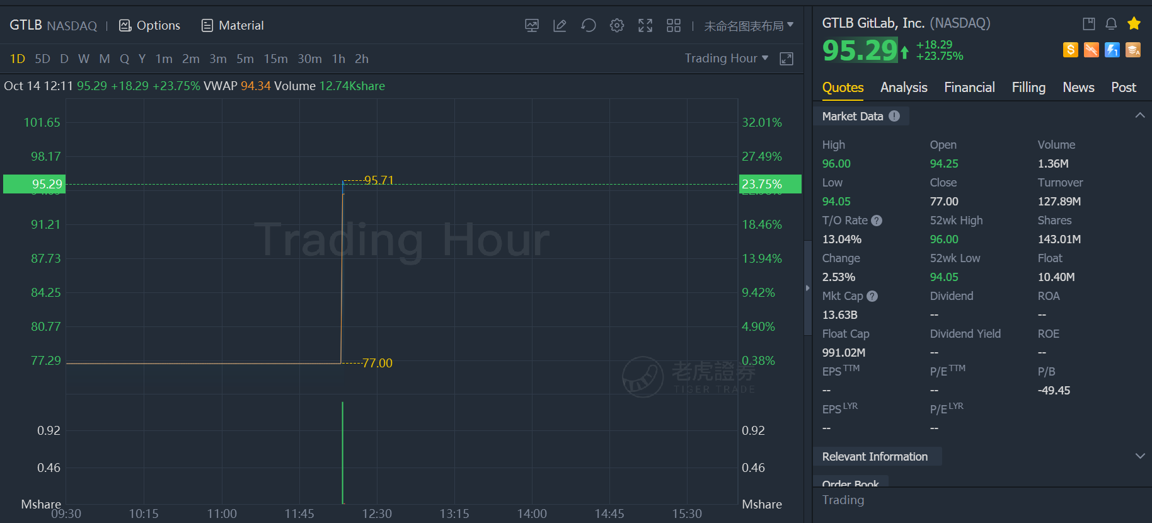Switch to daily D timeframe
The height and width of the screenshot is (523, 1152).
point(64,59)
